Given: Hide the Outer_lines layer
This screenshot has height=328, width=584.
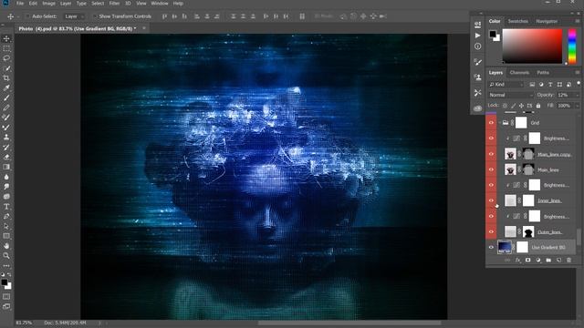Looking at the screenshot, I should pyautogui.click(x=491, y=231).
